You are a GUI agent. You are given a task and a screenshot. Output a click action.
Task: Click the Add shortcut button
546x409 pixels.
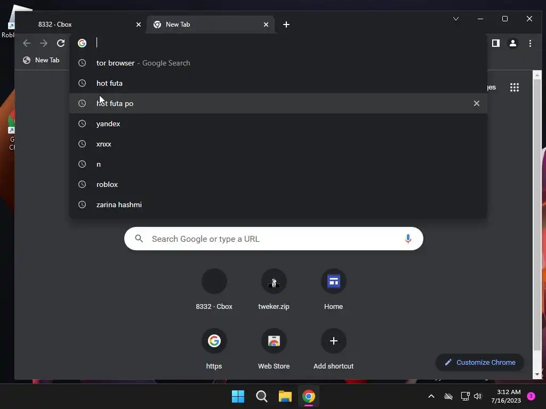pos(334,349)
